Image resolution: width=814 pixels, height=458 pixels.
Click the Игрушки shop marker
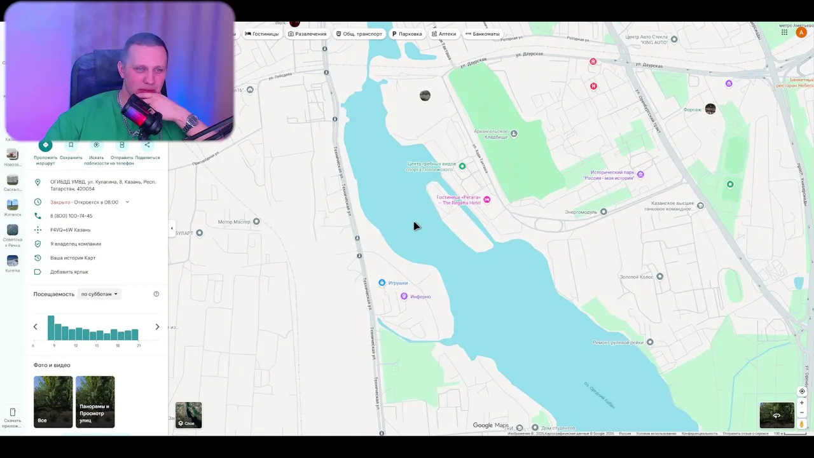(382, 282)
